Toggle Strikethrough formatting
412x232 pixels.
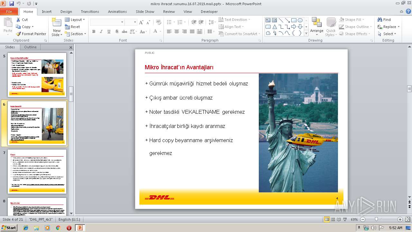[x=124, y=32]
